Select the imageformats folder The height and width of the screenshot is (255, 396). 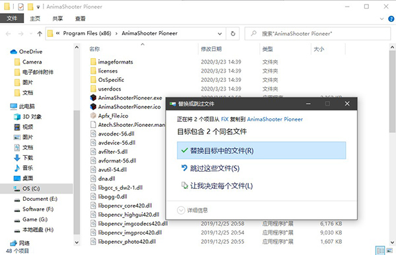point(112,62)
